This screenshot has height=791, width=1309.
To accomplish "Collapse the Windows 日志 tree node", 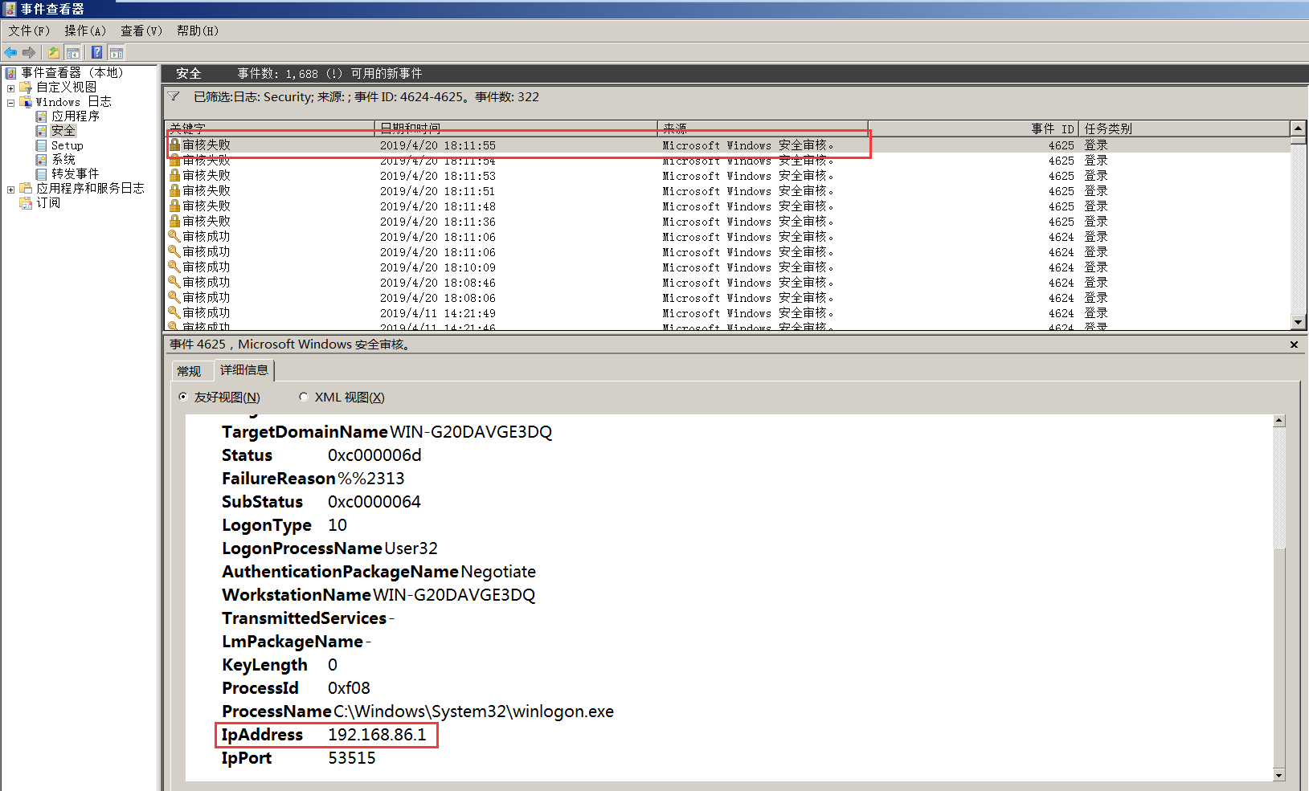I will [10, 102].
